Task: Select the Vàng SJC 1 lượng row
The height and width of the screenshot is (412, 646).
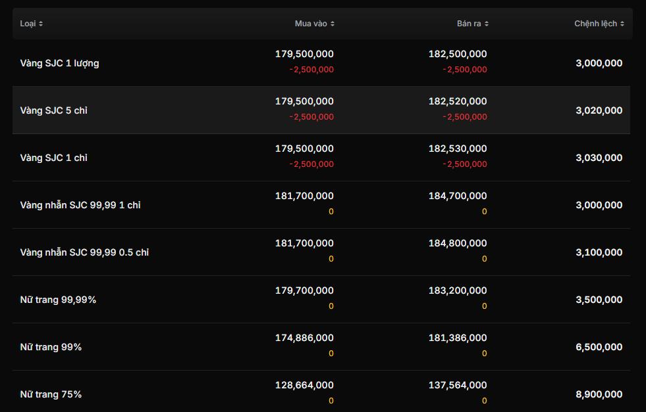Action: pyautogui.click(x=59, y=63)
